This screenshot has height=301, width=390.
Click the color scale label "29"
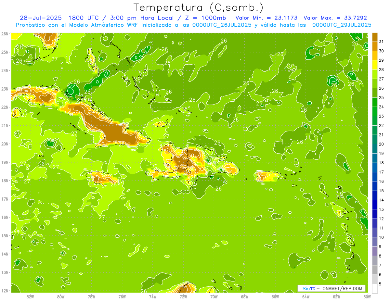(382, 60)
